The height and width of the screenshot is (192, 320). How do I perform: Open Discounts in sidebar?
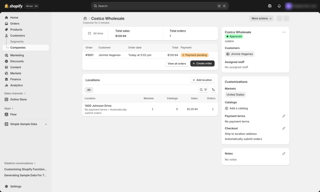pos(26,61)
